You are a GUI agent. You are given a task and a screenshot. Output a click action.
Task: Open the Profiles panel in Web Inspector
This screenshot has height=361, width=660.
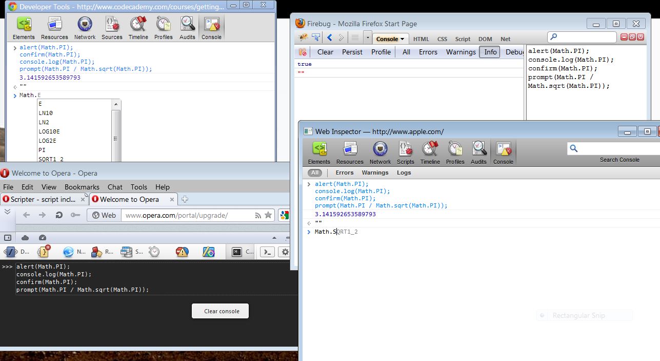coord(455,152)
